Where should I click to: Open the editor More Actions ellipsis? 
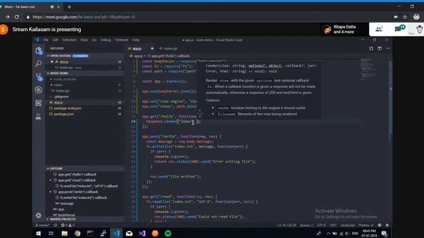pyautogui.click(x=388, y=48)
